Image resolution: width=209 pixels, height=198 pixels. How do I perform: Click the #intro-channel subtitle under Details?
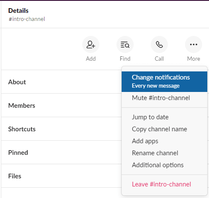[27, 19]
